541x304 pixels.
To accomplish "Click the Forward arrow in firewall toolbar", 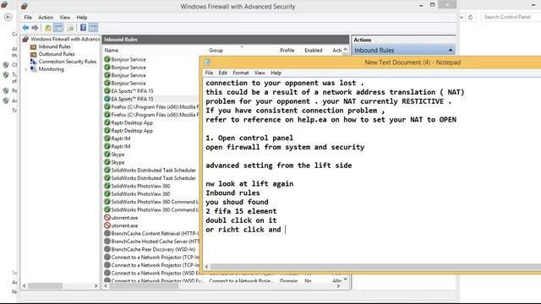I will [x=35, y=28].
